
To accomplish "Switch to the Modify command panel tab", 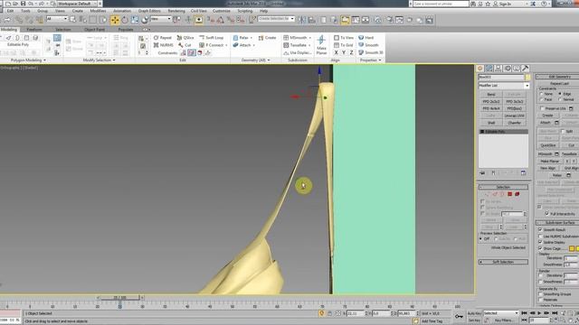I will coord(489,69).
